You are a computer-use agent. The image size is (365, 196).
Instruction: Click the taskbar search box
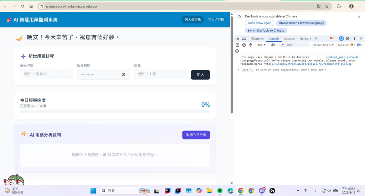tap(125, 191)
